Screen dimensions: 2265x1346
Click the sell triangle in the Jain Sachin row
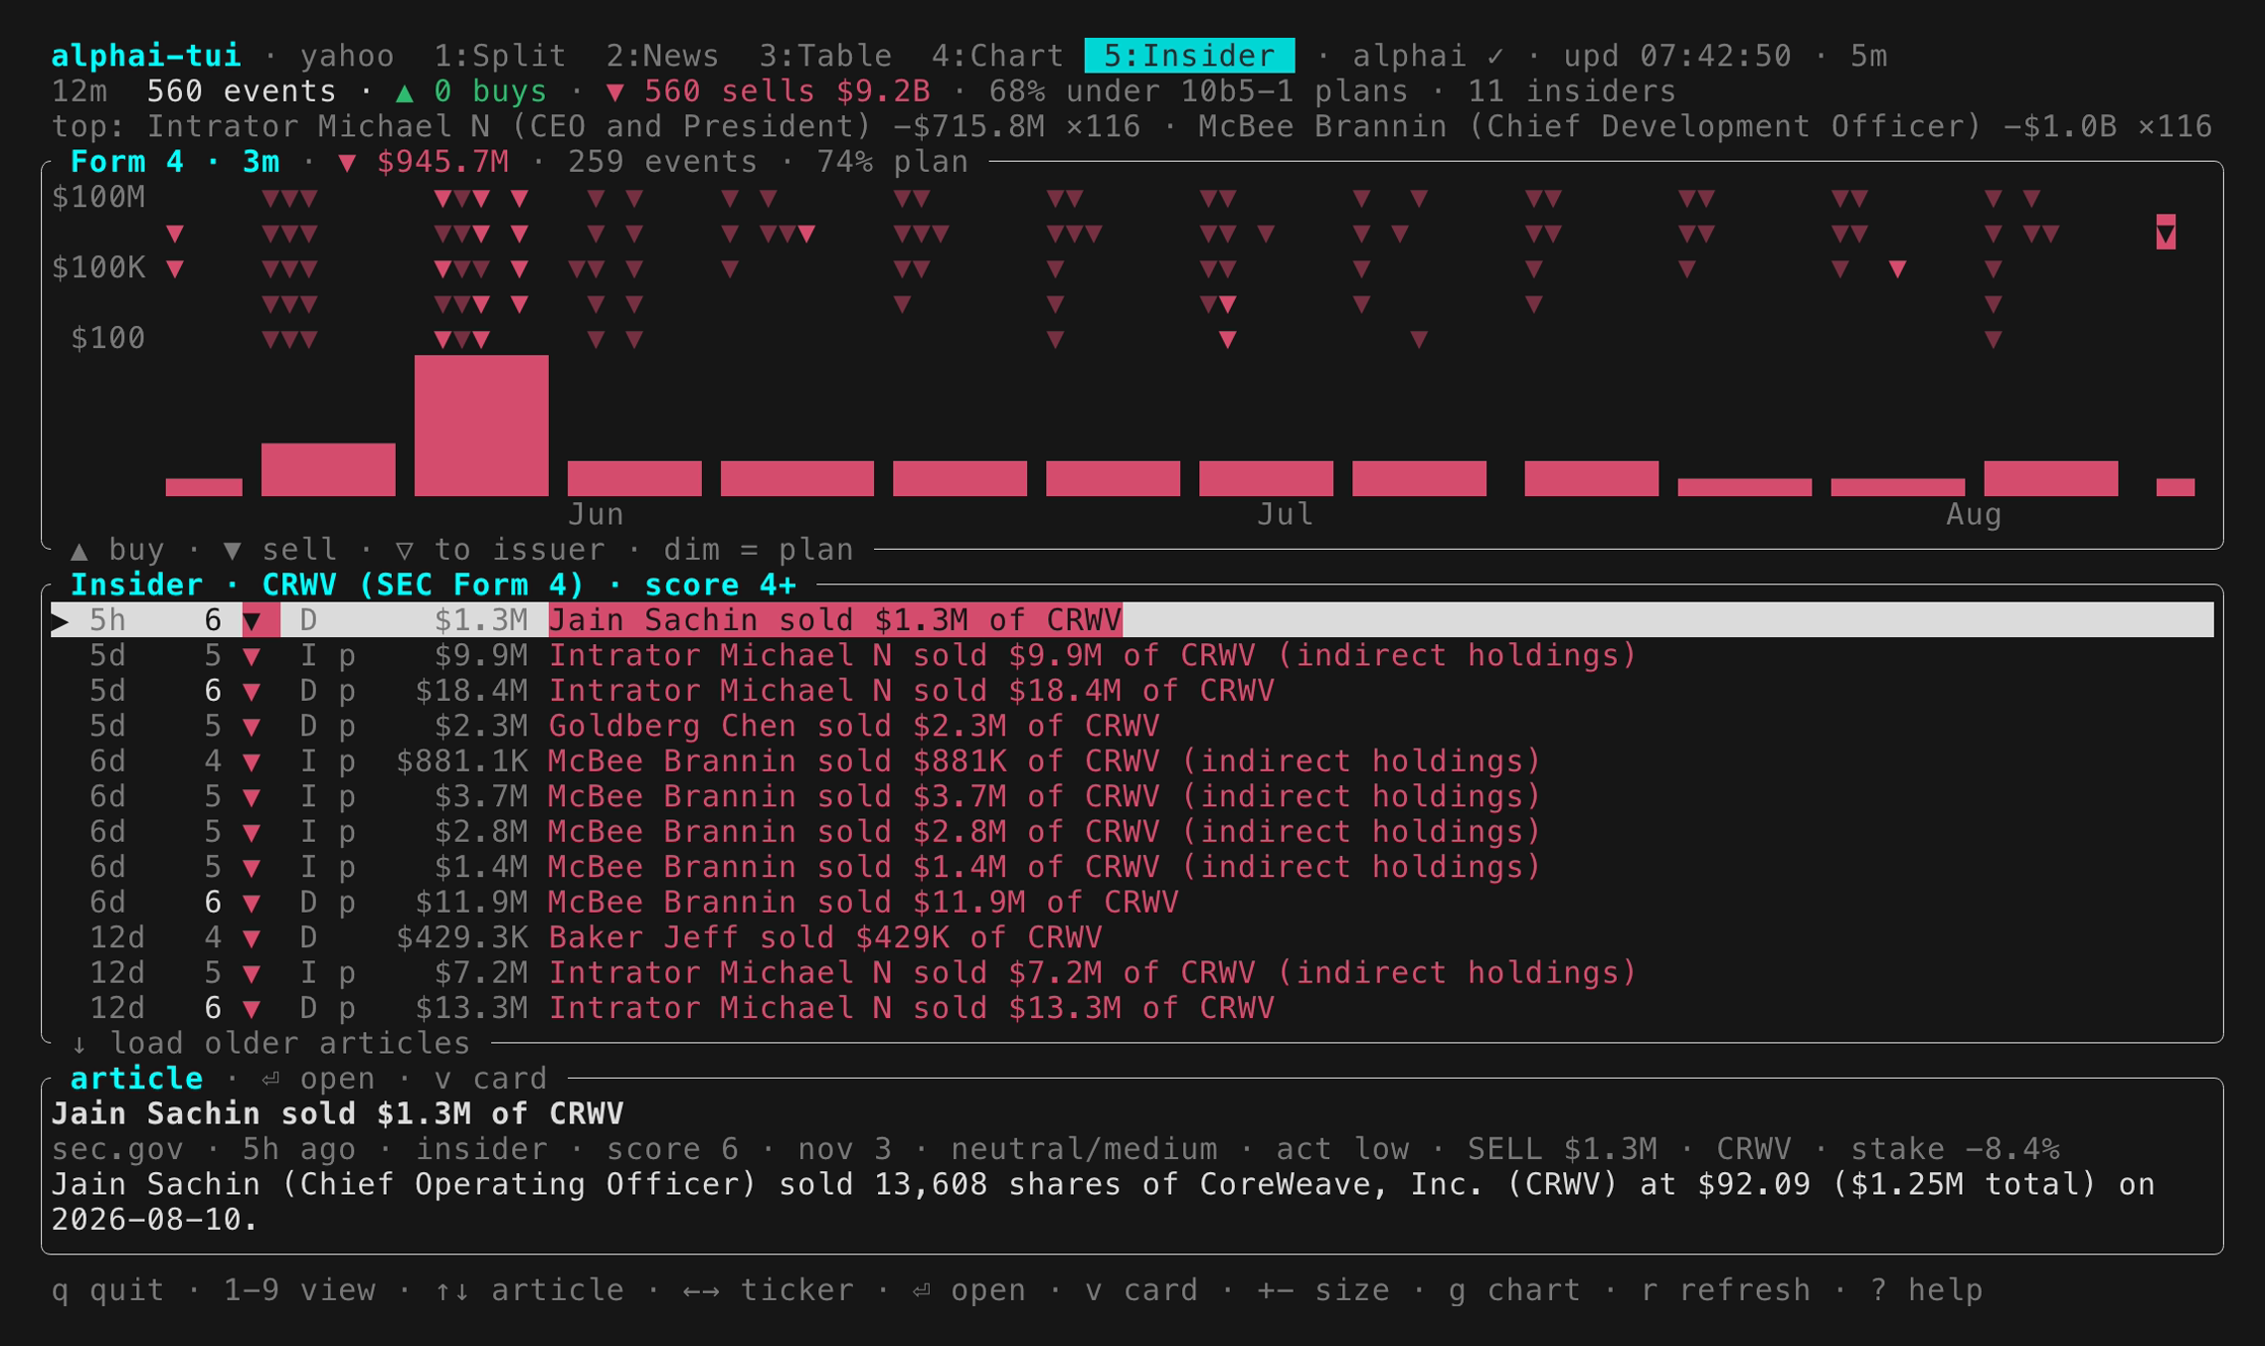tap(253, 621)
